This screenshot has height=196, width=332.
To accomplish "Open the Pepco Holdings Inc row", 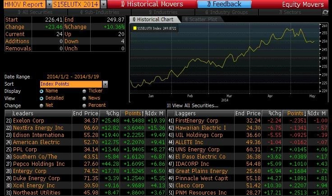I will coord(85,164).
